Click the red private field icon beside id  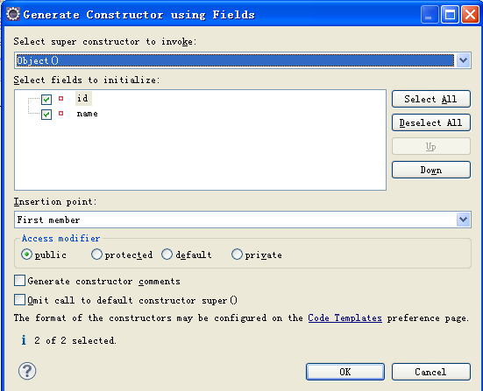61,98
